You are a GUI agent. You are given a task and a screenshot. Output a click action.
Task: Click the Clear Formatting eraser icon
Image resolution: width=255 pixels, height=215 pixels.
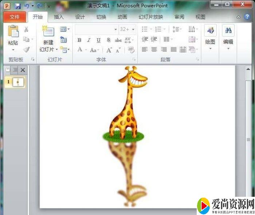click(x=131, y=50)
